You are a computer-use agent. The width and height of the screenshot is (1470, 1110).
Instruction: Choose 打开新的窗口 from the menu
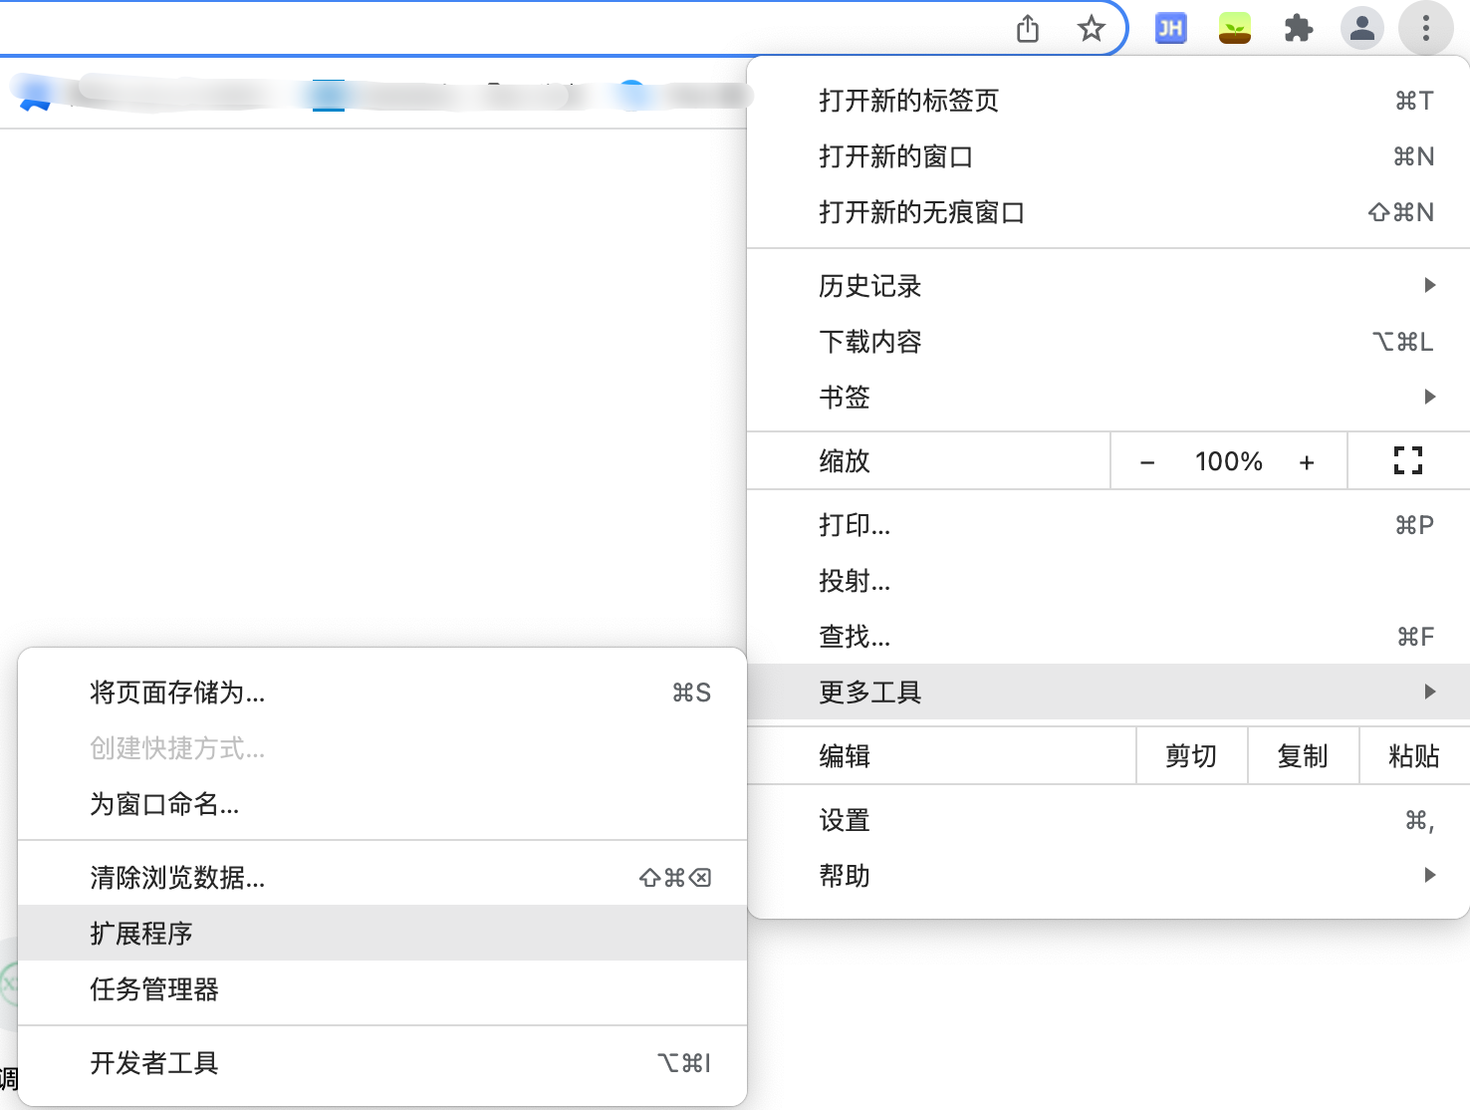coord(1108,156)
